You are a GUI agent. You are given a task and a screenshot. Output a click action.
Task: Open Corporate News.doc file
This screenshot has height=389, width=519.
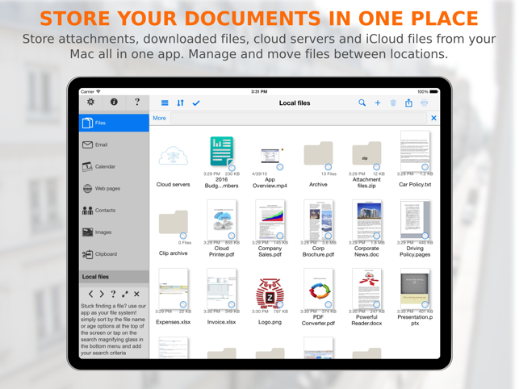(366, 228)
